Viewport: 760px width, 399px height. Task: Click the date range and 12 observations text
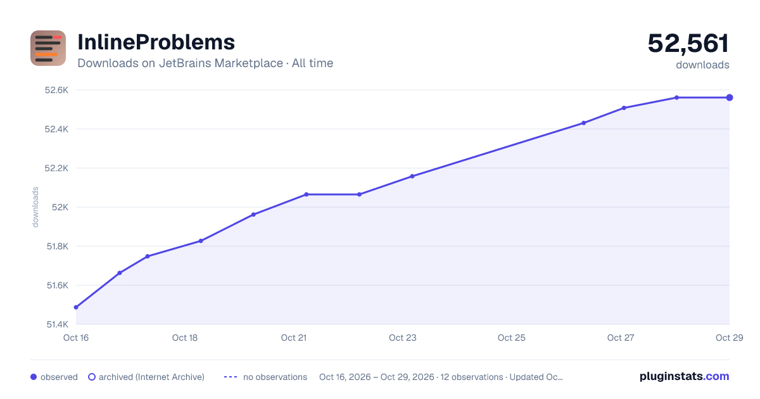tap(441, 377)
